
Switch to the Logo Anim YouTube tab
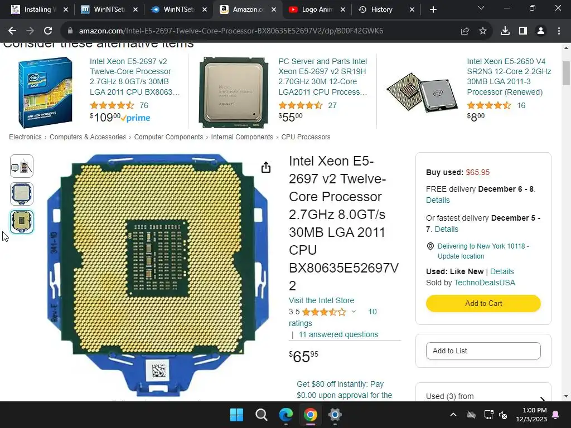pos(317,9)
